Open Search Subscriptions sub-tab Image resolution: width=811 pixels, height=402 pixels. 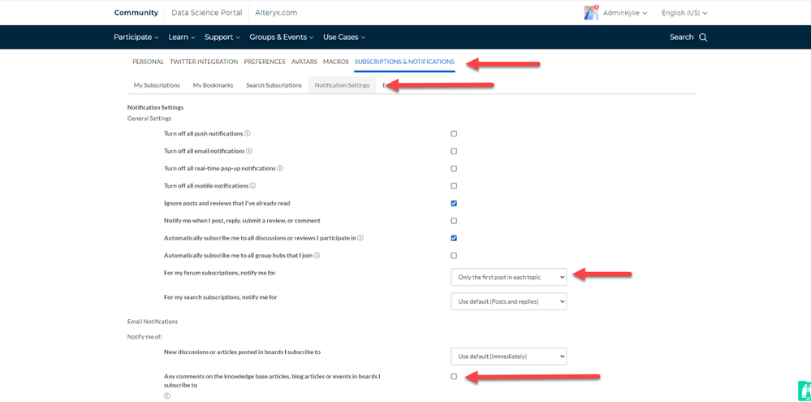click(274, 85)
